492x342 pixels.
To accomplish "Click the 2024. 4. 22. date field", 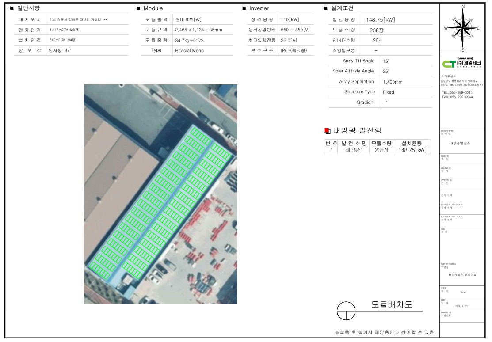I will coord(461,306).
